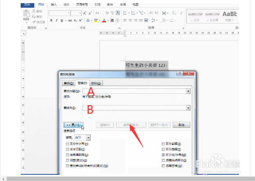Click the Superscript icon
Viewport: 255px width, 181px height.
click(80, 20)
